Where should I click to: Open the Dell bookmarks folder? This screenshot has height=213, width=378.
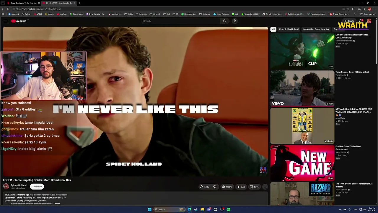(167, 14)
